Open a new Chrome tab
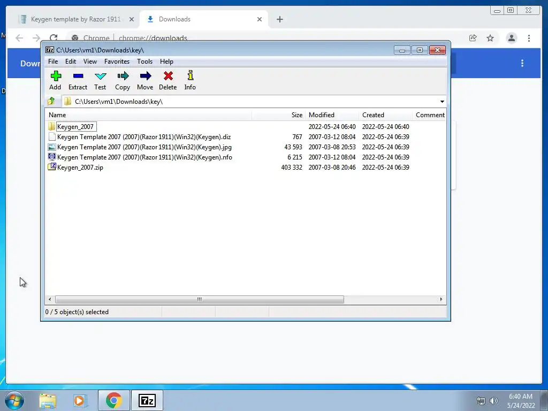Image resolution: width=548 pixels, height=411 pixels. 279,19
